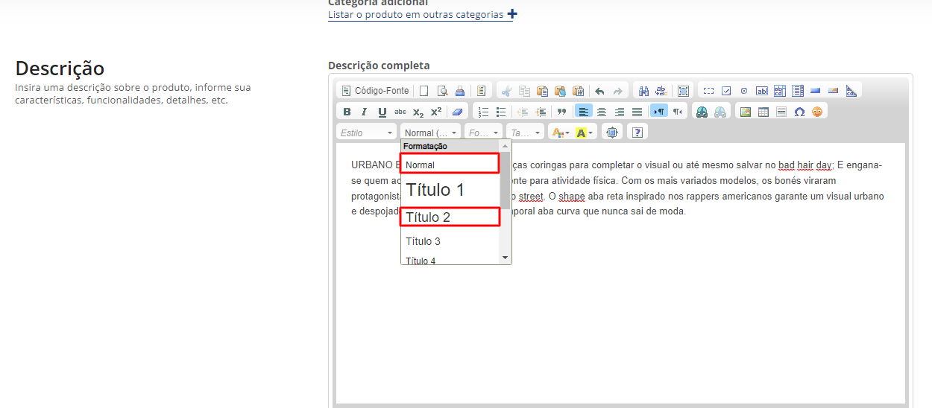Image resolution: width=932 pixels, height=408 pixels.
Task: Toggle Bold formatting
Action: pyautogui.click(x=347, y=112)
